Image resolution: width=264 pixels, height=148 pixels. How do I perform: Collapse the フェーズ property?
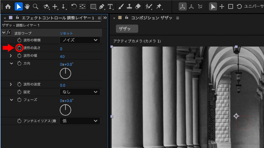pyautogui.click(x=11, y=100)
